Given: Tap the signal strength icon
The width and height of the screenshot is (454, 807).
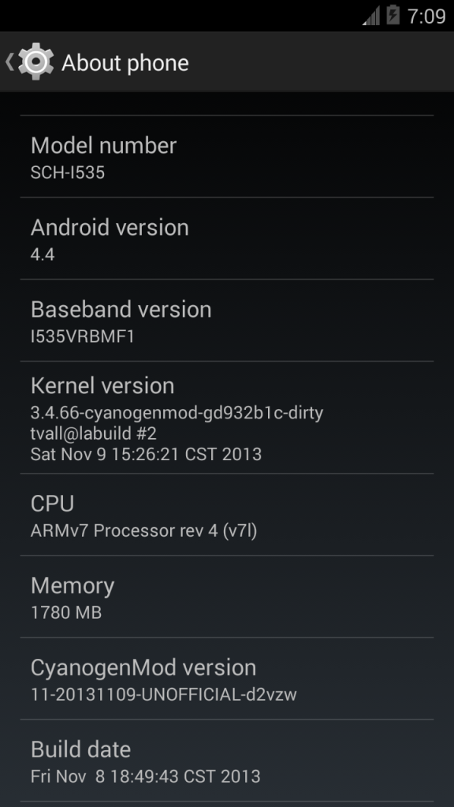Looking at the screenshot, I should pos(372,16).
